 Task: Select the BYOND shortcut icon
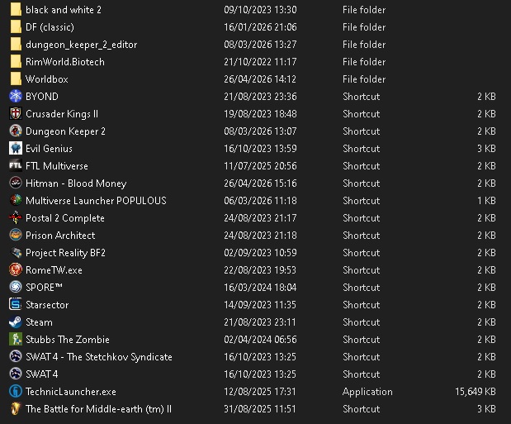(16, 97)
